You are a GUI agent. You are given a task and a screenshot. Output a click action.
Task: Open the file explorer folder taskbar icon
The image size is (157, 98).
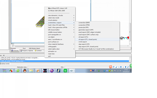coord(31,71)
